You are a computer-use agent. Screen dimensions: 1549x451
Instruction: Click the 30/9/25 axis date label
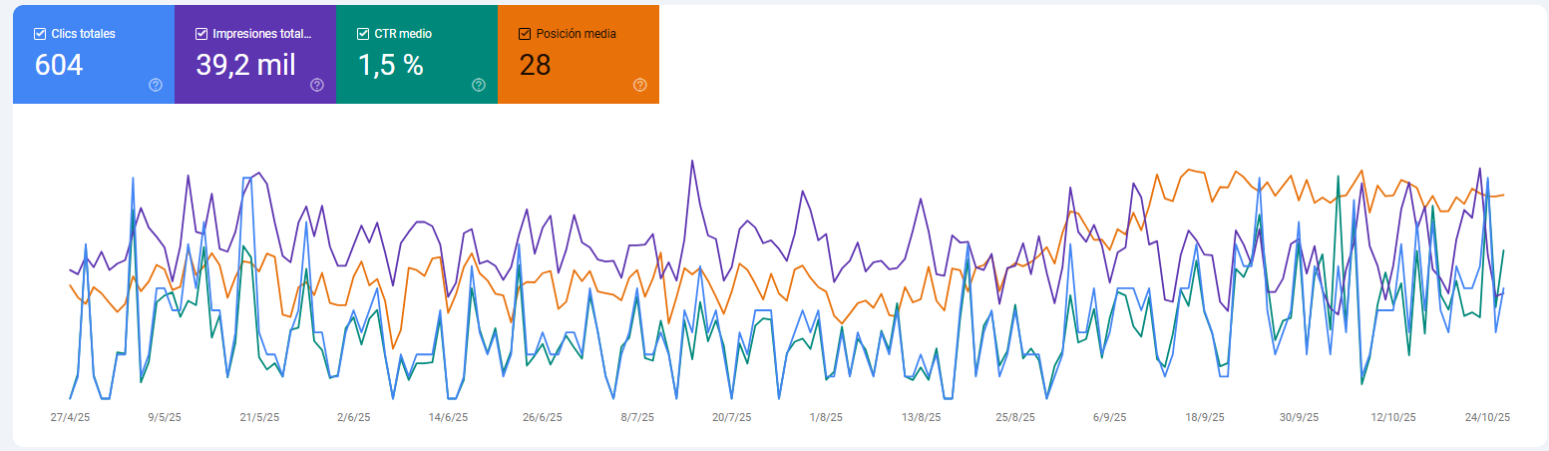(x=1299, y=418)
